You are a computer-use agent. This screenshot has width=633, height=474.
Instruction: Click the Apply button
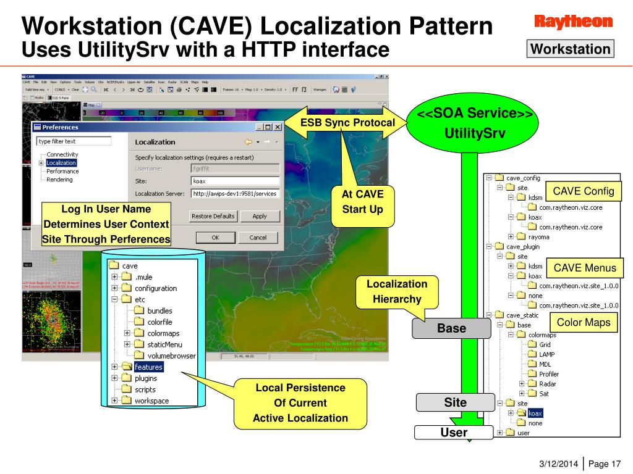[260, 216]
